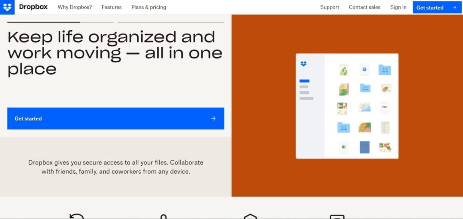Open the Support link
The width and height of the screenshot is (463, 219).
click(330, 7)
